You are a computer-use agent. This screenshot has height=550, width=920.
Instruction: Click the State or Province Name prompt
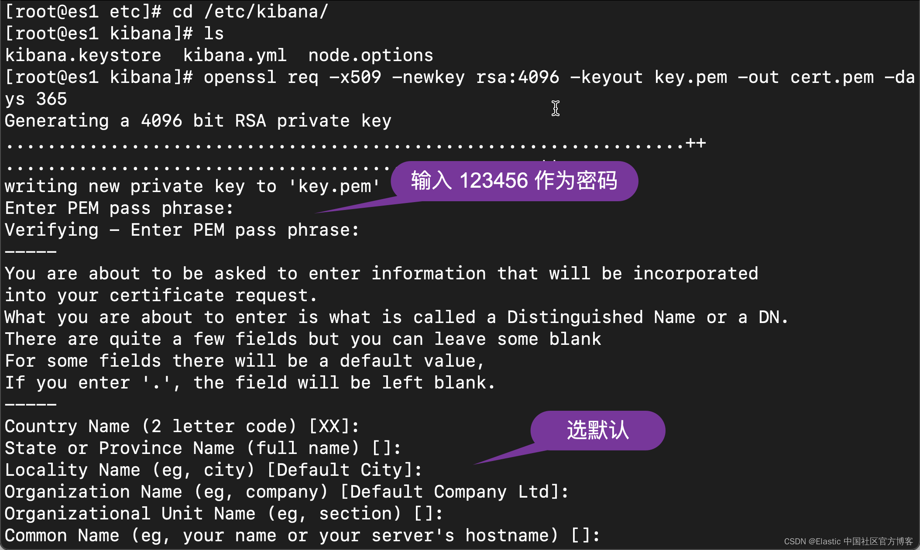click(x=203, y=448)
